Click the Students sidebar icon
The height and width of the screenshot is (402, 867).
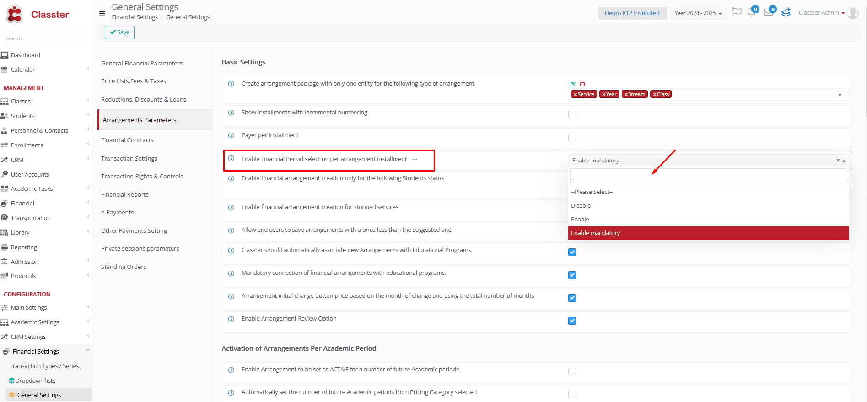coord(5,116)
